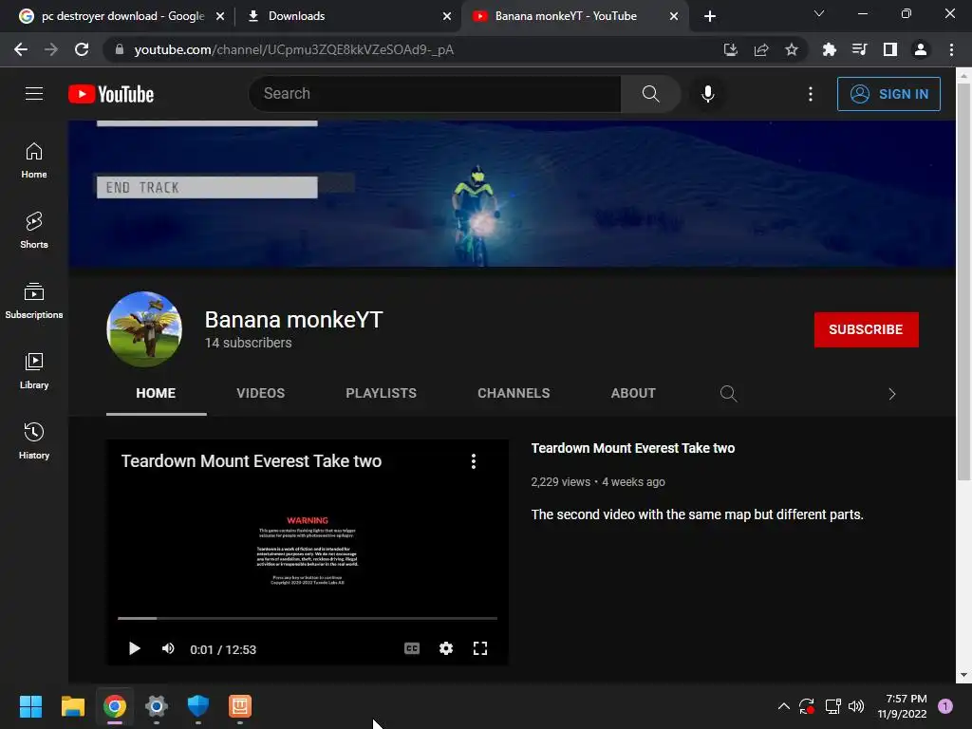
Task: Seek on the video progress bar
Action: tap(308, 618)
